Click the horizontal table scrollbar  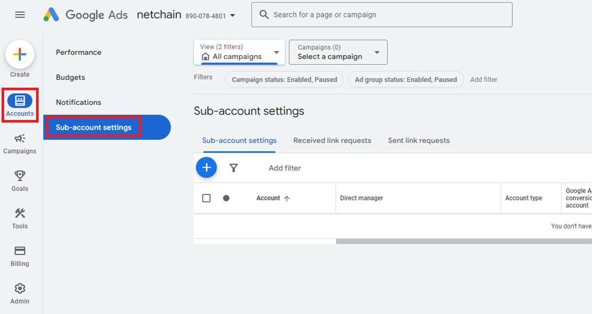pos(464,241)
